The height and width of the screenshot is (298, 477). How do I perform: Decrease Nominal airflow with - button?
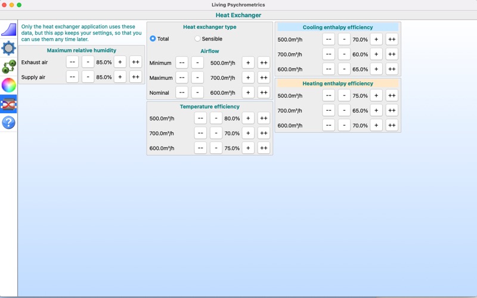tap(197, 92)
